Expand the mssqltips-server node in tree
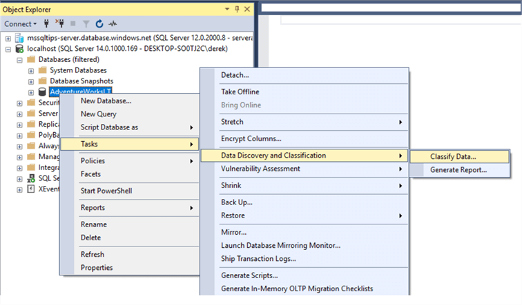Screen dimensions: 522x305 point(8,39)
